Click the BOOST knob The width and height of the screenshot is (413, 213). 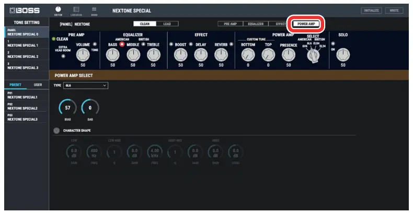point(181,55)
